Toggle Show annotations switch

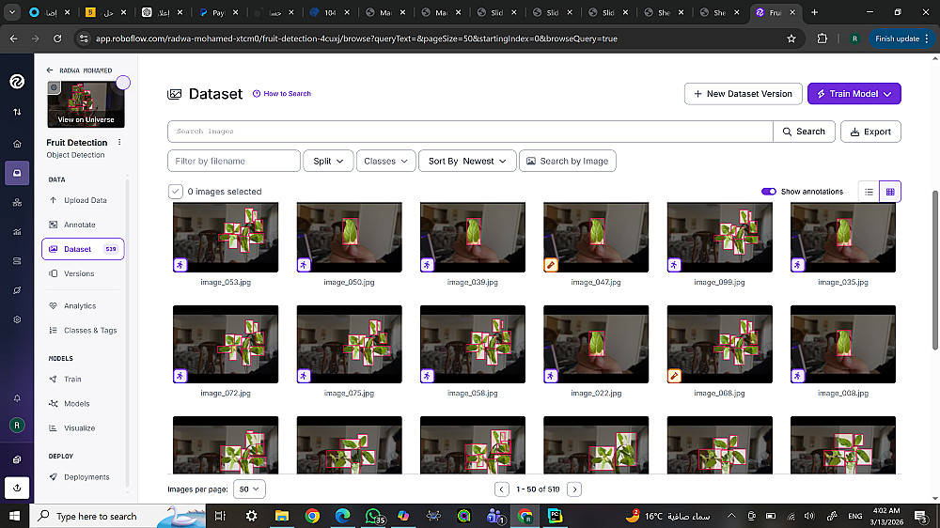click(x=769, y=191)
